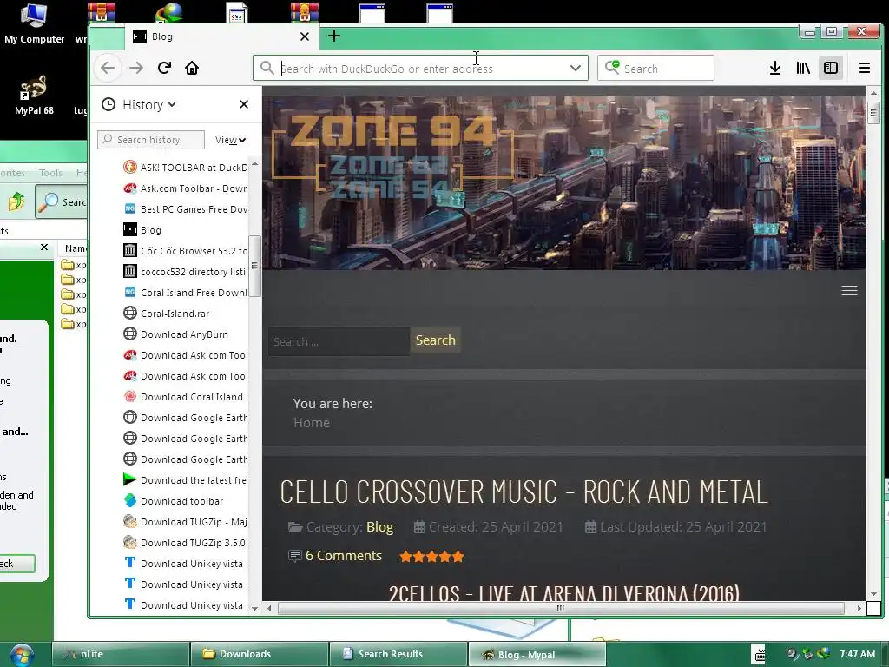Screen dimensions: 889x667
Task: Expand the address bar history dropdown
Action: pos(575,68)
